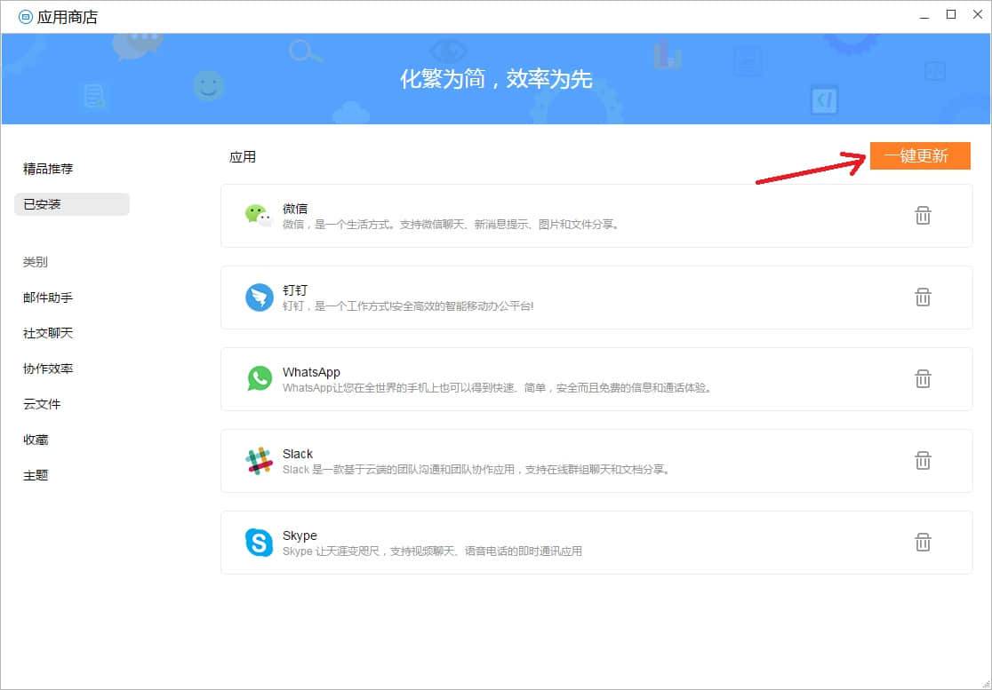Screen dimensions: 992x690
Task: Click the 钉钉 description about 智能移动办公平台
Action: click(x=408, y=306)
